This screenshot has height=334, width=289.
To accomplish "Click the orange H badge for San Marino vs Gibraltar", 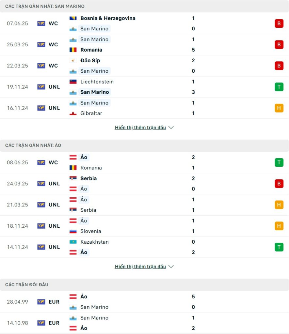I will 279,108.
